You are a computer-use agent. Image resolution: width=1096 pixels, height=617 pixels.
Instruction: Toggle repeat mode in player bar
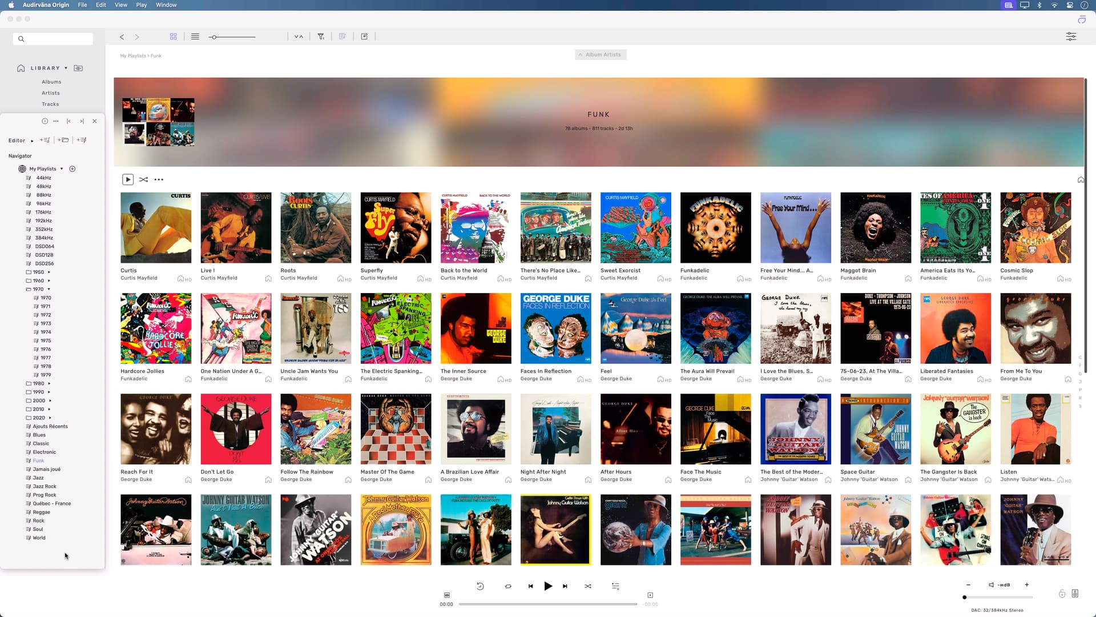[508, 586]
